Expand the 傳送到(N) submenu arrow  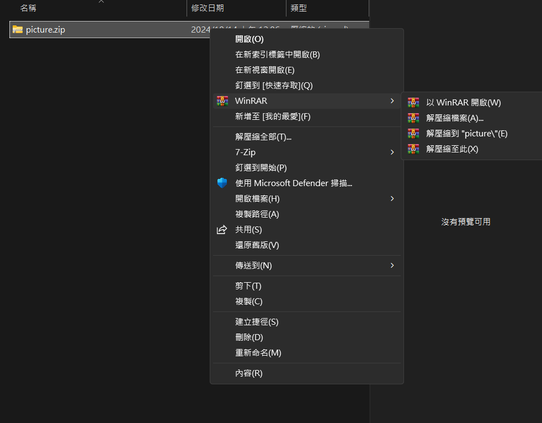point(392,265)
